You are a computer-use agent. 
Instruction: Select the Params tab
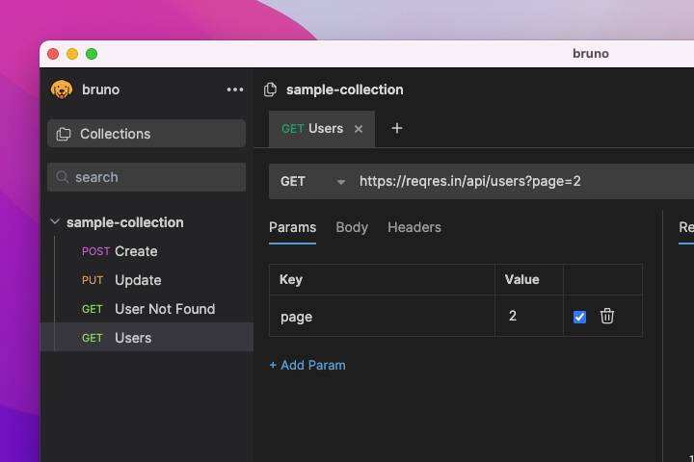coord(292,227)
